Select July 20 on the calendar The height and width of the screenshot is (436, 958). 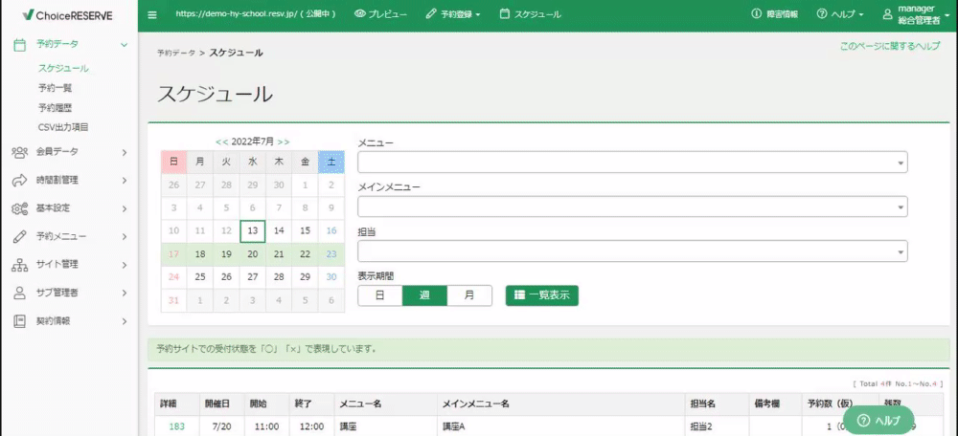pos(253,254)
